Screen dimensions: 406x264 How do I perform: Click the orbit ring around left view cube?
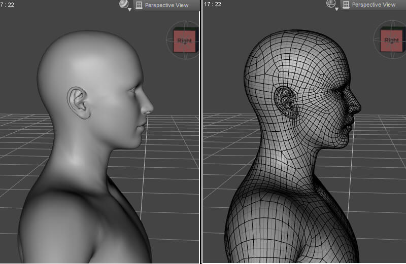coord(169,41)
